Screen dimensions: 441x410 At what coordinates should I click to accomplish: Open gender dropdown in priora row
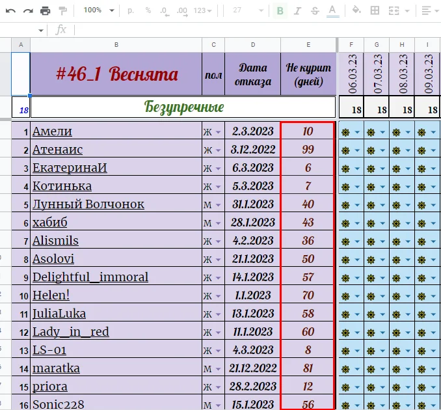219,387
